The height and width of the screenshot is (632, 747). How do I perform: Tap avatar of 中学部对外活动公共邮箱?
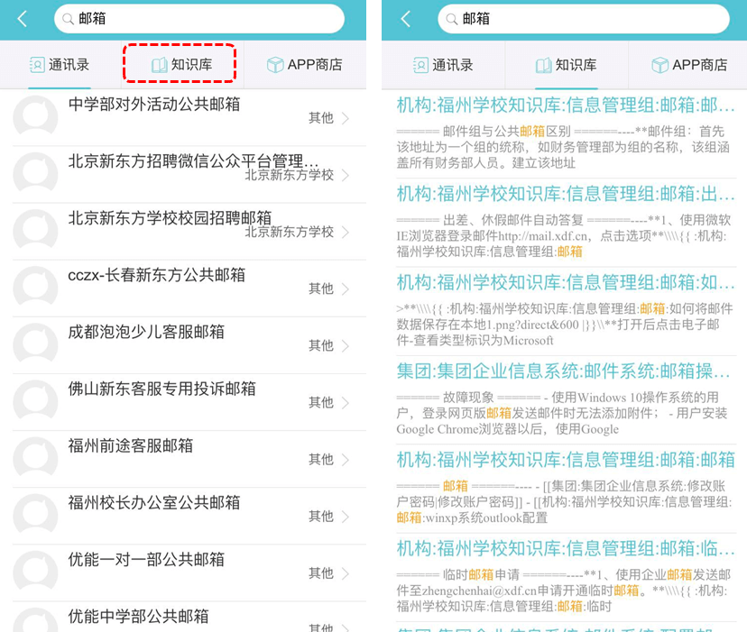tap(36, 117)
